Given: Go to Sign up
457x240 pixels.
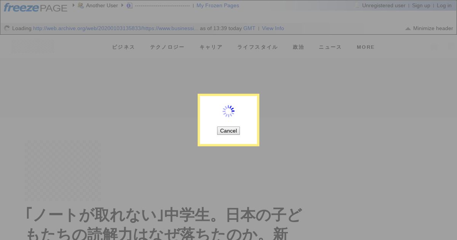Looking at the screenshot, I should 421,5.
